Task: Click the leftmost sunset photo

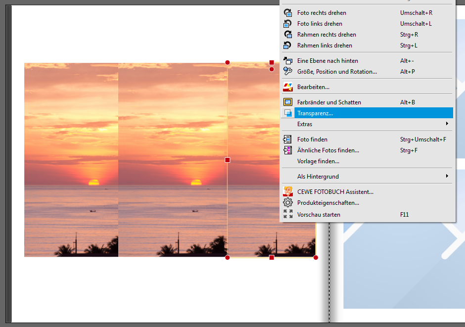Action: [71, 159]
